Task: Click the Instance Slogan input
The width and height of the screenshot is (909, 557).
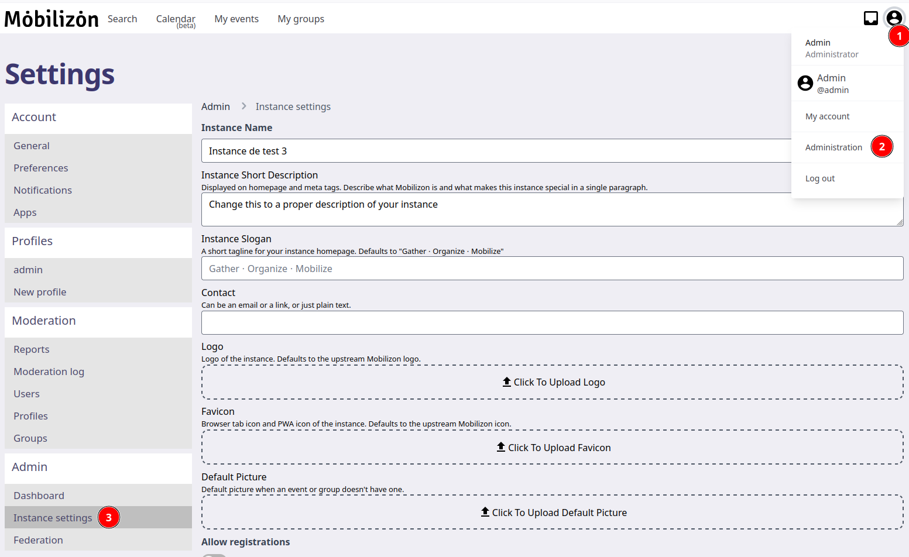Action: (552, 269)
